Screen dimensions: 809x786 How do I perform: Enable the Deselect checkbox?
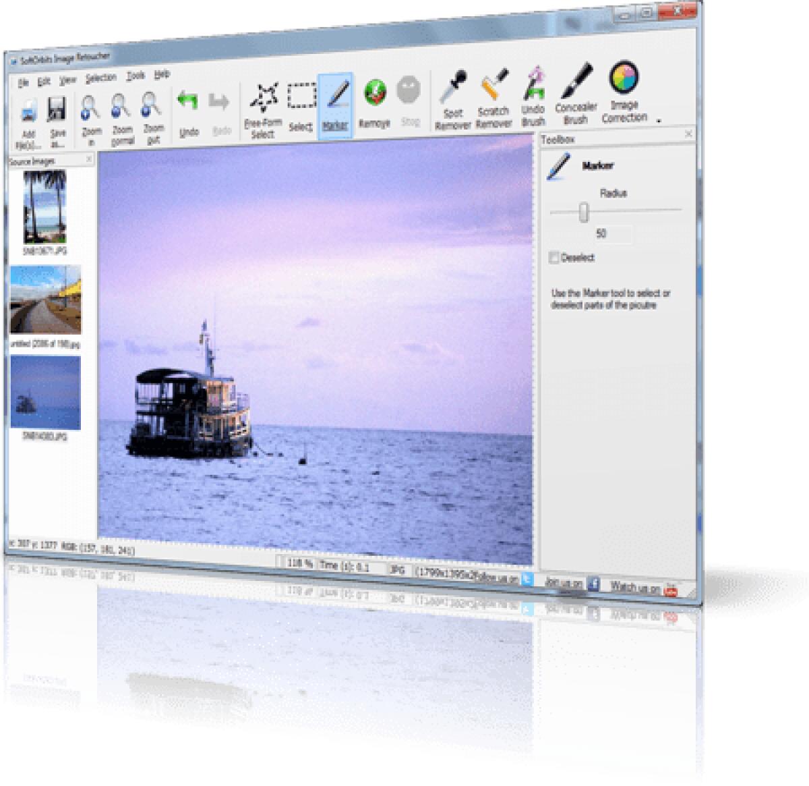click(x=554, y=258)
